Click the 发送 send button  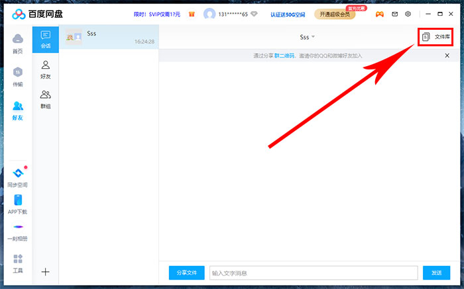(436, 272)
